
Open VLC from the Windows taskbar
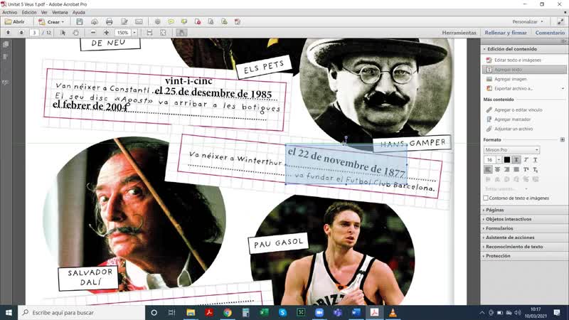tap(392, 312)
